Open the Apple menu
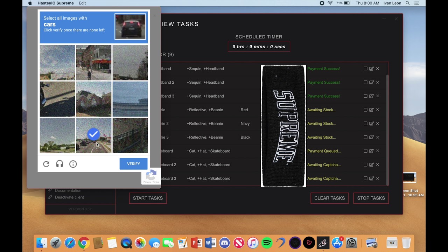The width and height of the screenshot is (448, 252). [x=30, y=3]
